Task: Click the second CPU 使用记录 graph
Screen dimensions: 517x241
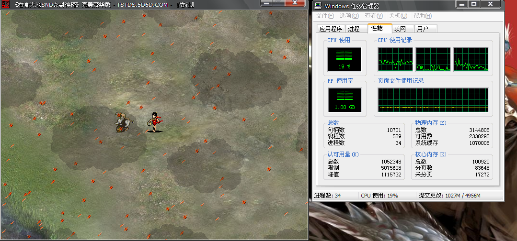Action: click(x=433, y=59)
